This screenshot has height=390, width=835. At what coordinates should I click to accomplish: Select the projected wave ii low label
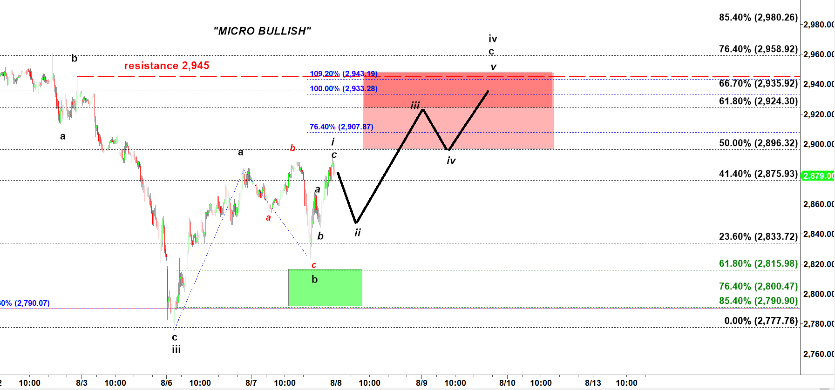tap(357, 232)
